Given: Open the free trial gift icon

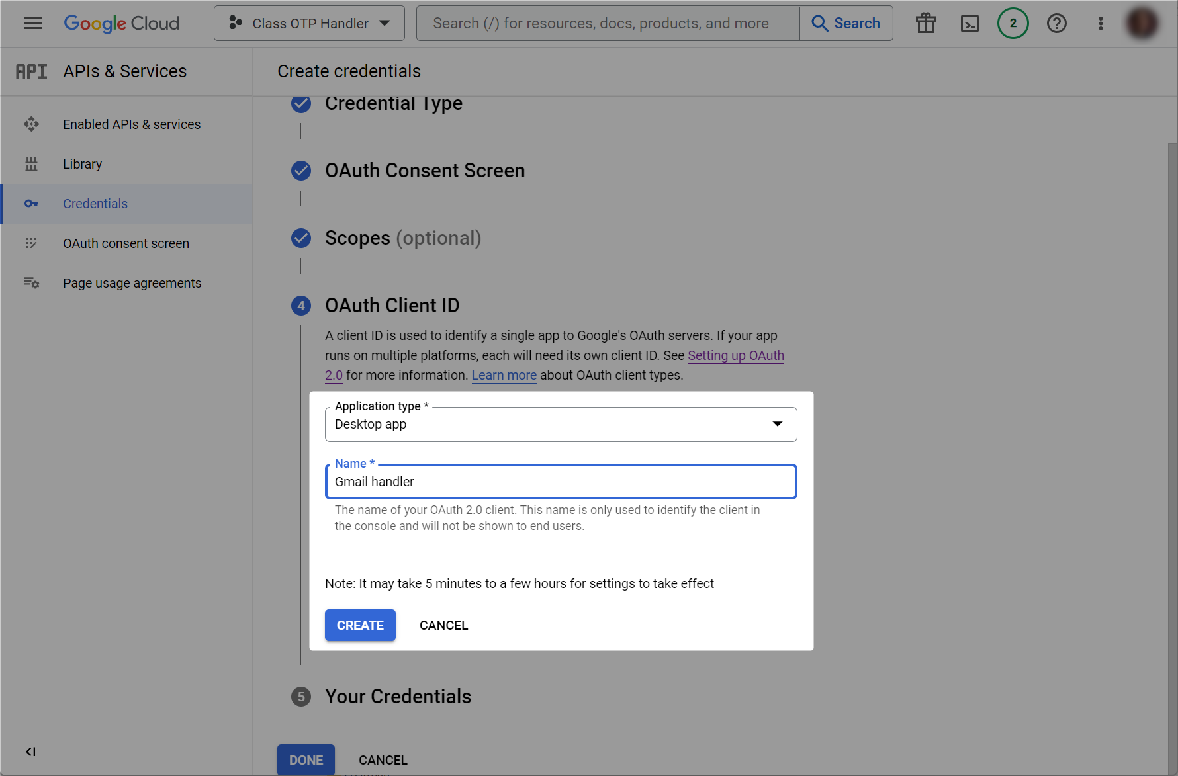Looking at the screenshot, I should pos(925,23).
